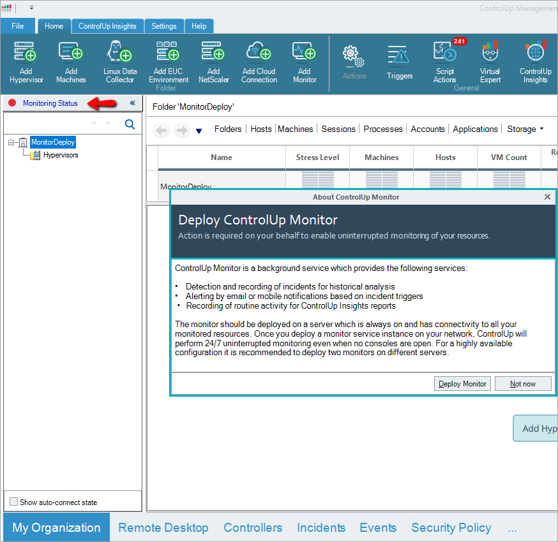Switch to the Applications view
Image resolution: width=558 pixels, height=542 pixels.
point(475,129)
